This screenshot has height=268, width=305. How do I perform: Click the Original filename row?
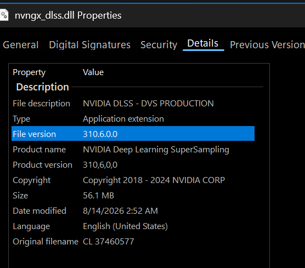point(133,242)
